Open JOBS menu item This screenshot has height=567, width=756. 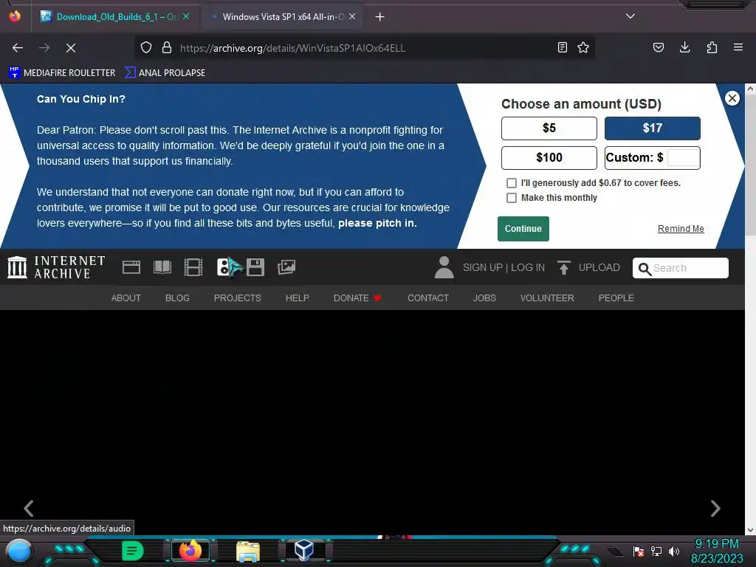tap(484, 298)
